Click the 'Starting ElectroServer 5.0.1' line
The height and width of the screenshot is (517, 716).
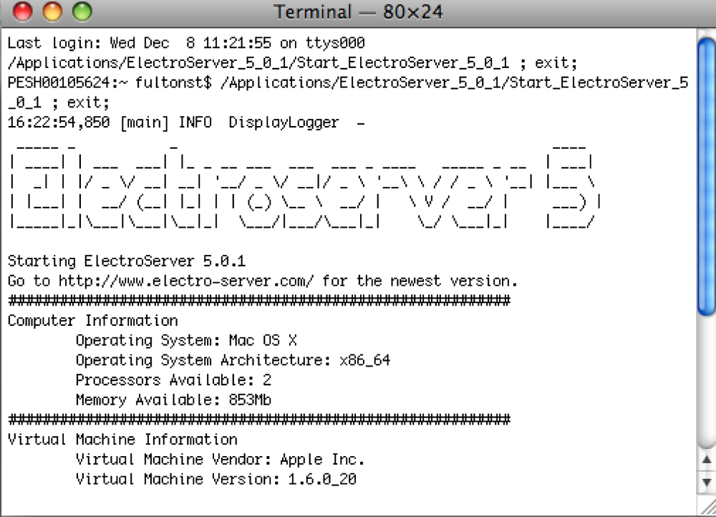coord(127,261)
